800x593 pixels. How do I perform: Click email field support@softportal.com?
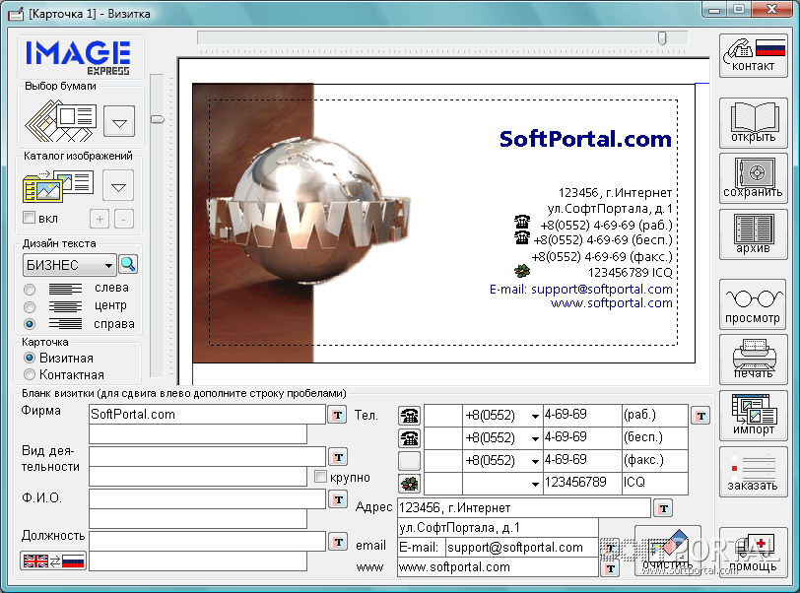(521, 548)
